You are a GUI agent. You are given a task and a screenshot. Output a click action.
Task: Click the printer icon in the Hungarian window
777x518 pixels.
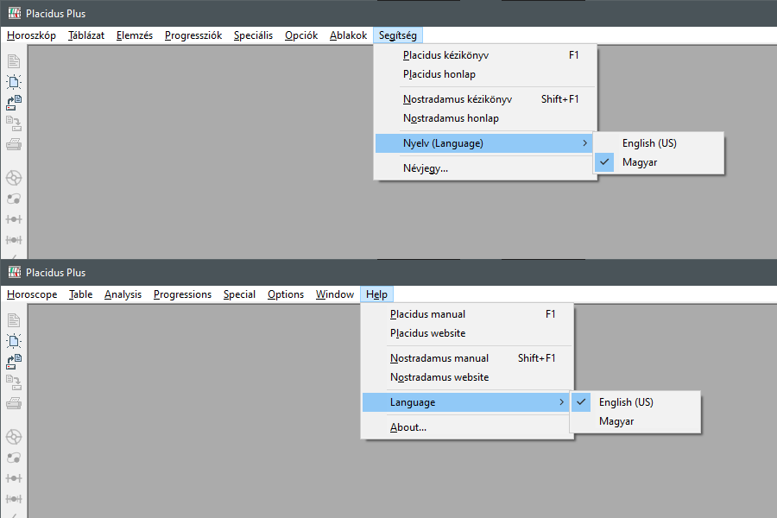tap(14, 144)
